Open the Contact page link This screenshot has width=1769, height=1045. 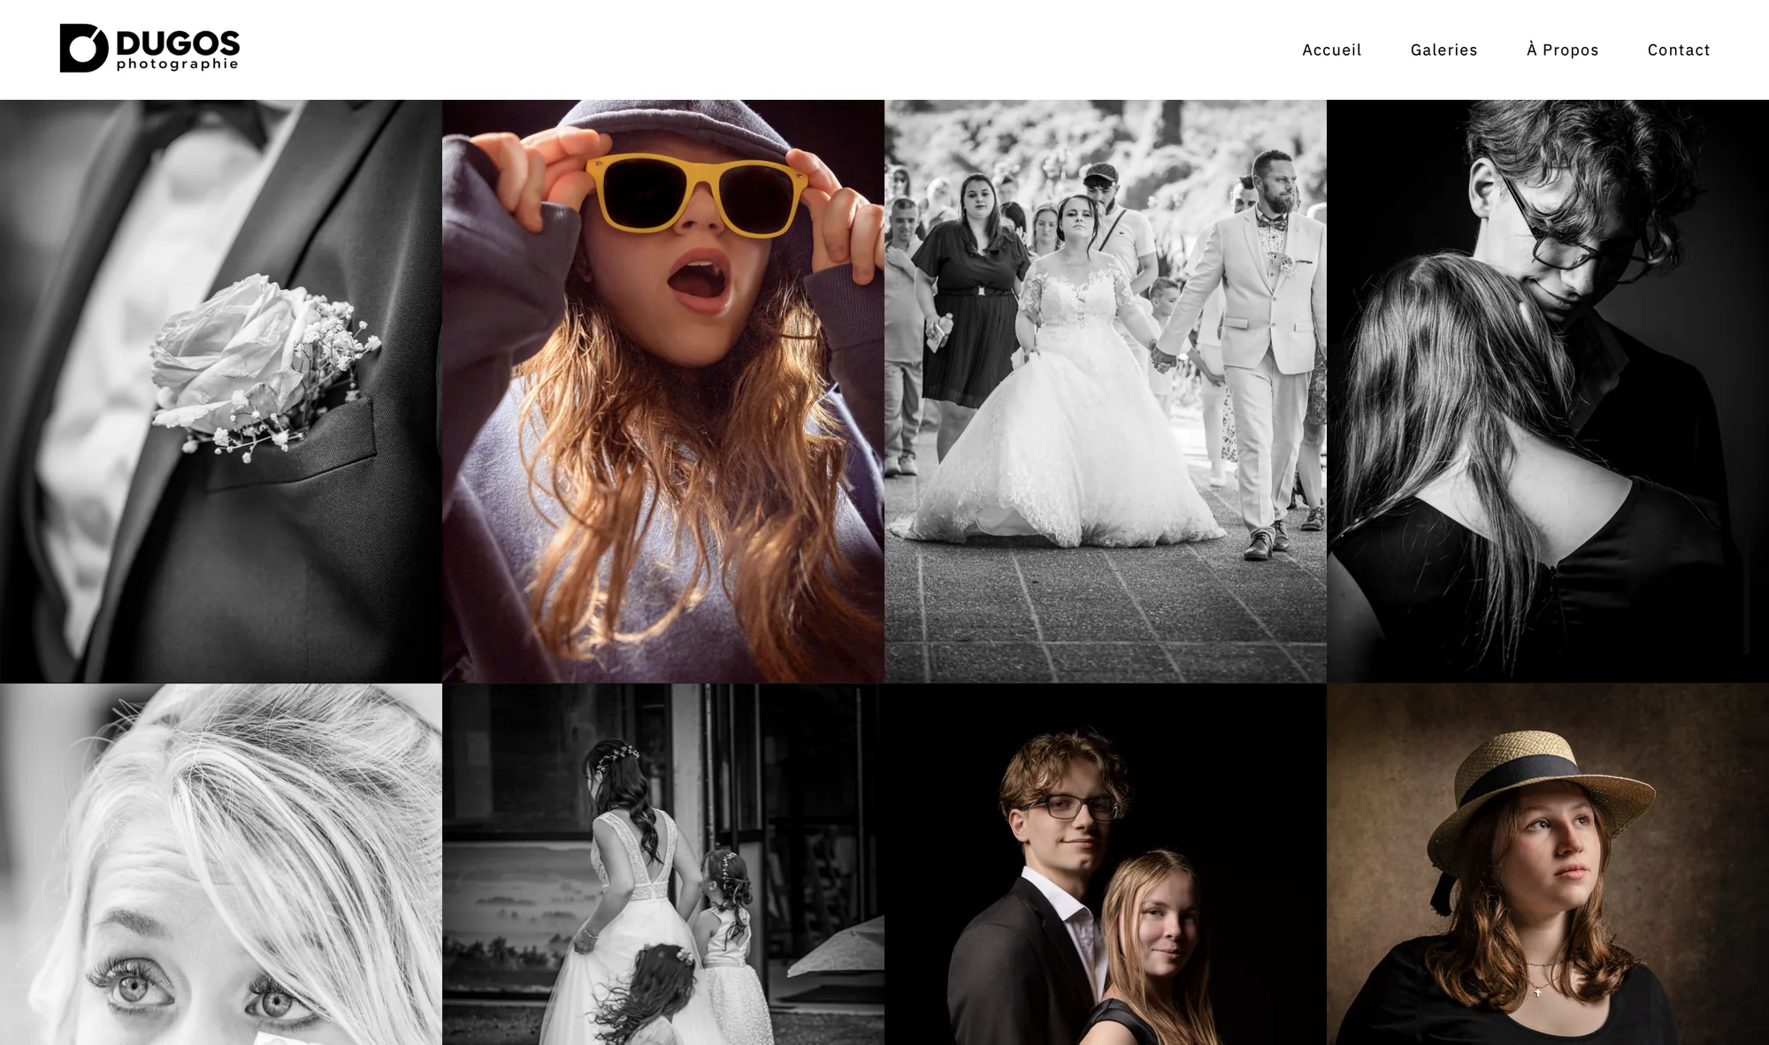(x=1678, y=50)
